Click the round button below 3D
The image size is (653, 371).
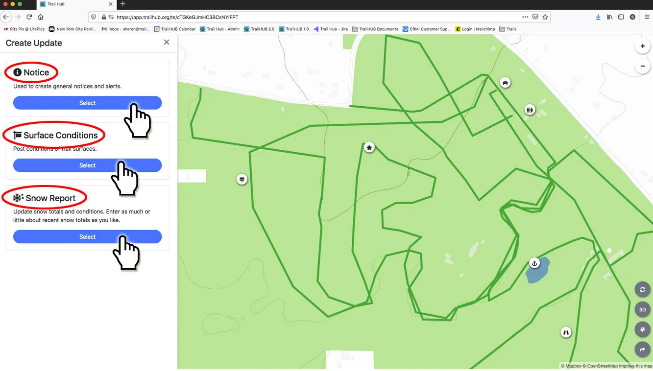[x=642, y=329]
